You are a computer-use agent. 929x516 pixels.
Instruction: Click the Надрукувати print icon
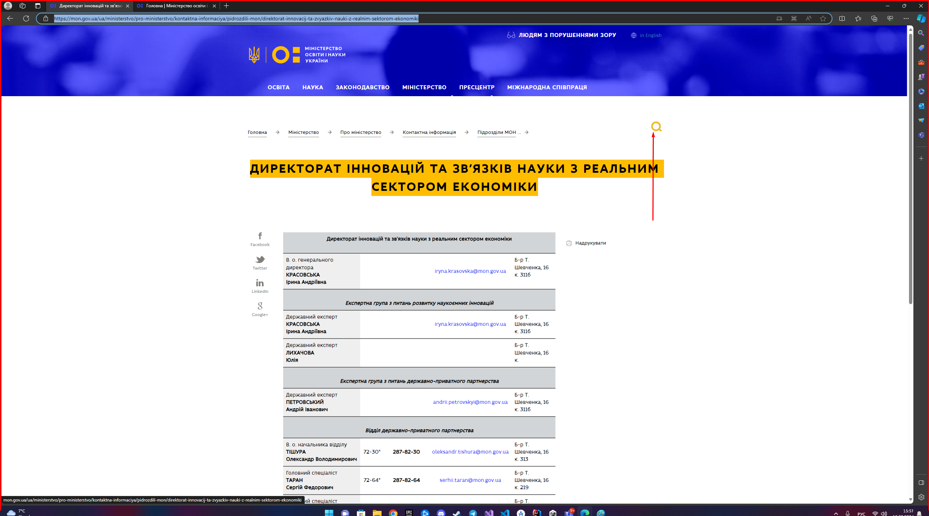[569, 243]
